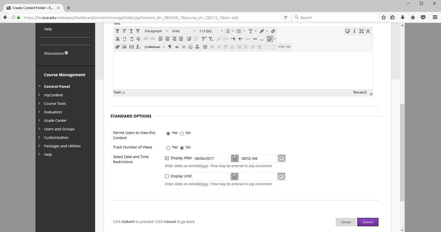Select No for Permit Users to View
The height and width of the screenshot is (232, 441).
pos(182,133)
